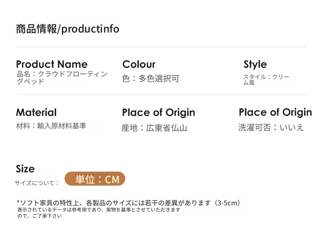The height and width of the screenshot is (228, 326).
Task: Select the Material heading
Action: pos(36,112)
